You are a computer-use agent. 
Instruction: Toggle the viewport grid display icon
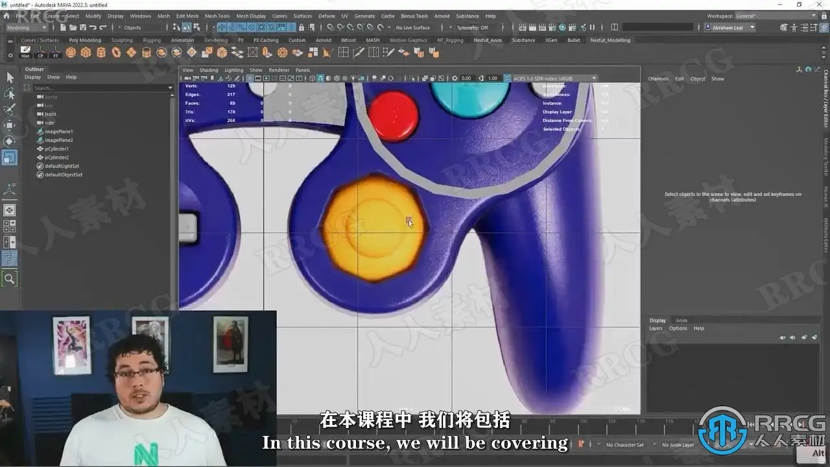tap(249, 78)
